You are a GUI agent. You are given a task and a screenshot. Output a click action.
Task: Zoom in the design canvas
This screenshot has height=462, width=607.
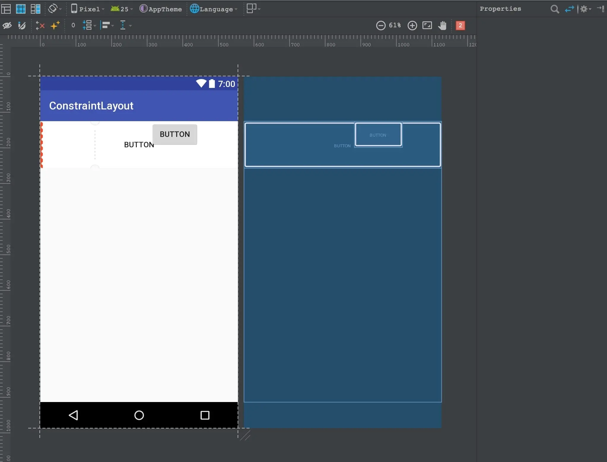pyautogui.click(x=412, y=26)
